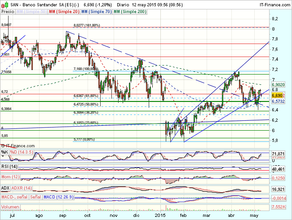
Task: Click the MACD-, señal label
Action: click(x=14, y=197)
